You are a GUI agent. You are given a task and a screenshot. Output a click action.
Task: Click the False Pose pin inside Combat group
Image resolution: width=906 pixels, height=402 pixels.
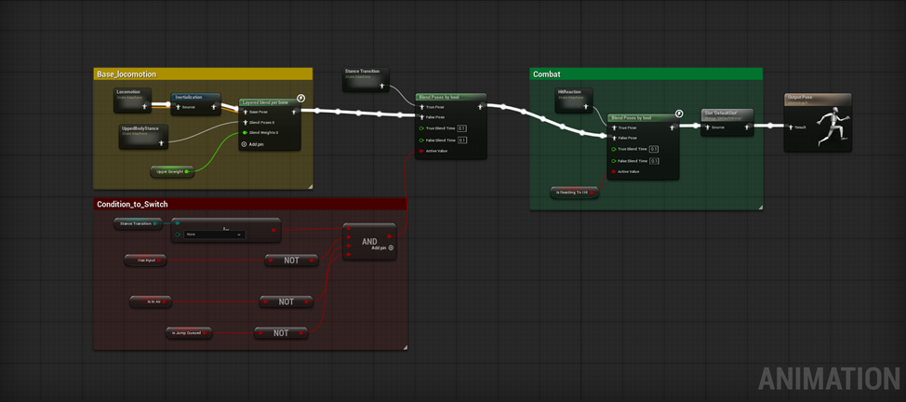[614, 138]
